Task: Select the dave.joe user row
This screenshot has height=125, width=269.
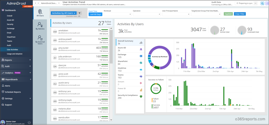Action: point(80,66)
